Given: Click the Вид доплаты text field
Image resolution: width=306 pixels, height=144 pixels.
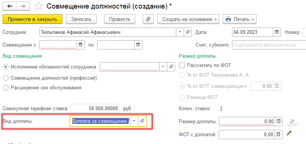Looking at the screenshot, I should coord(100,121).
